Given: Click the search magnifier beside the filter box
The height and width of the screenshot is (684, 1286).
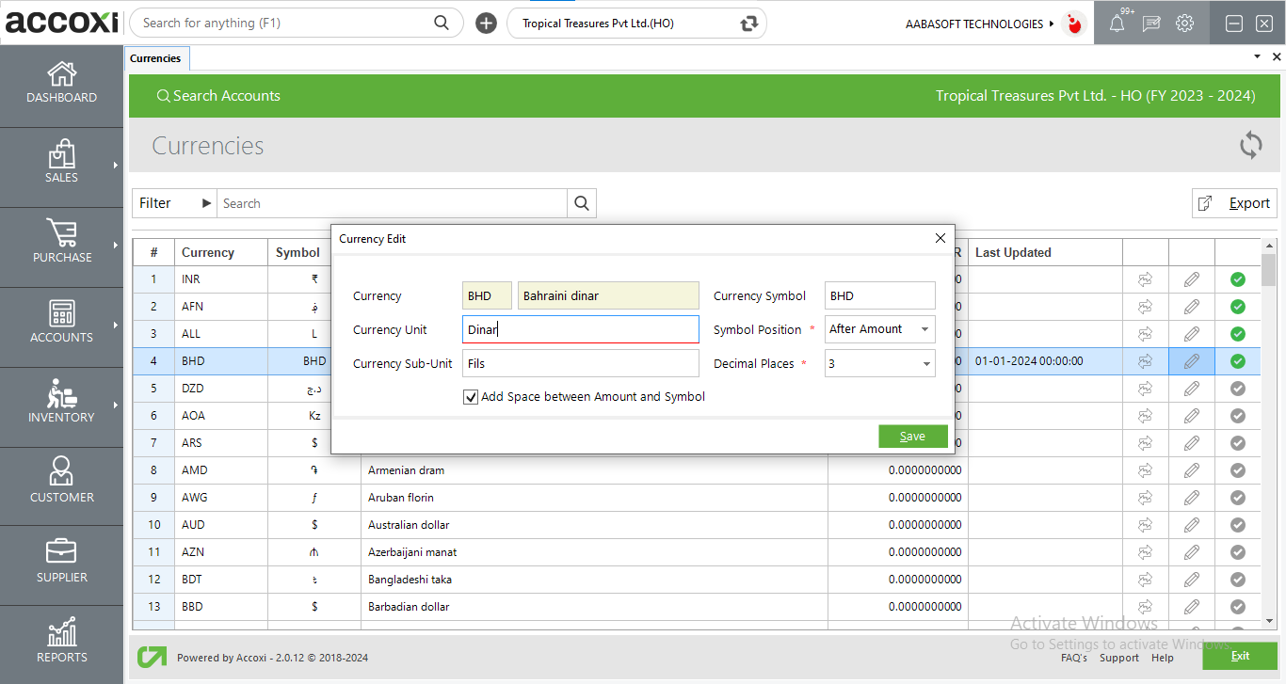Looking at the screenshot, I should 582,203.
